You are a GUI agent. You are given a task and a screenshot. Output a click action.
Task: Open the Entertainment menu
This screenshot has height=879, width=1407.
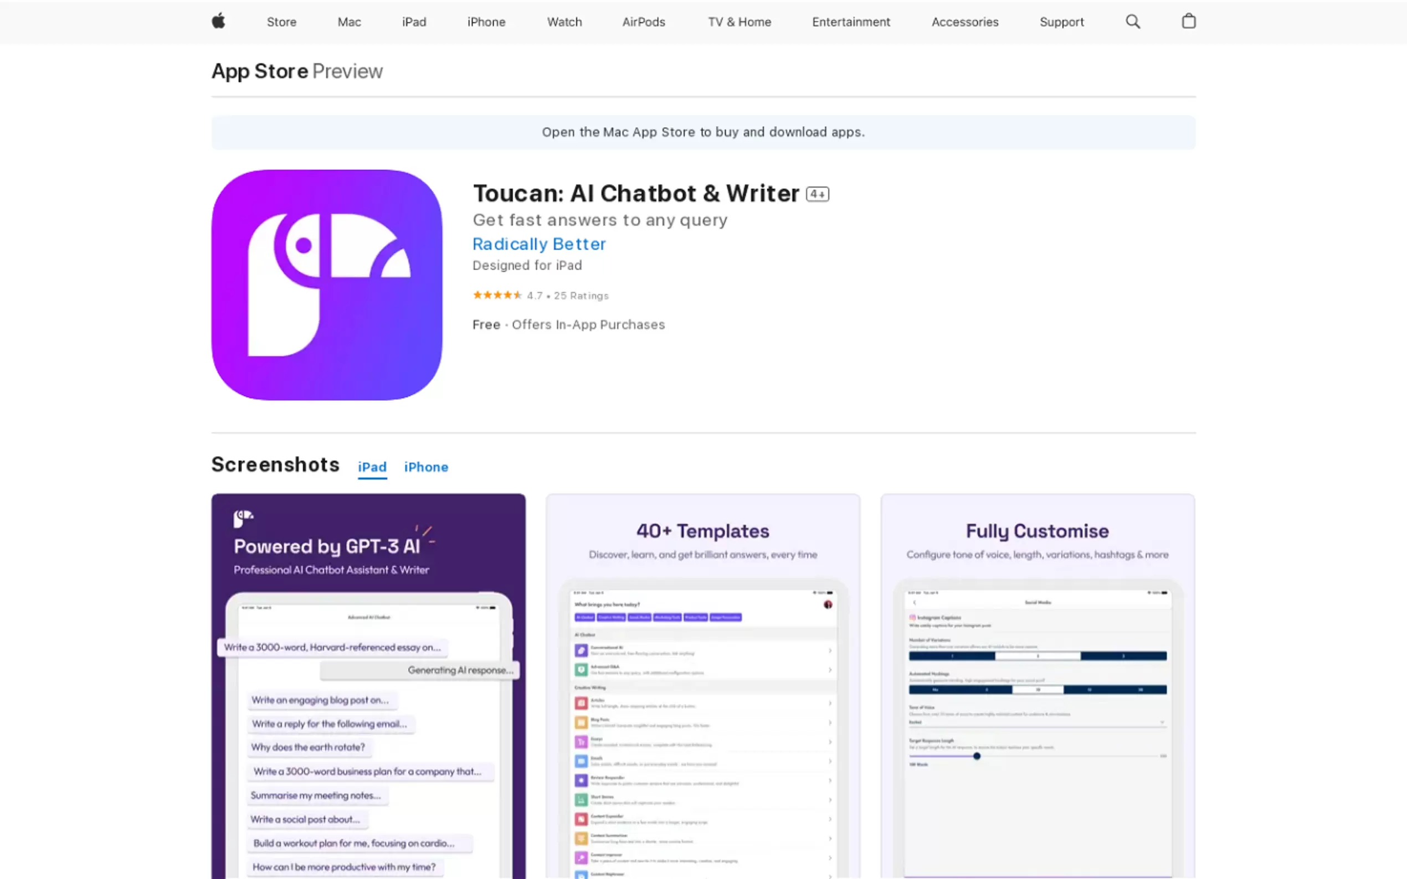851,22
